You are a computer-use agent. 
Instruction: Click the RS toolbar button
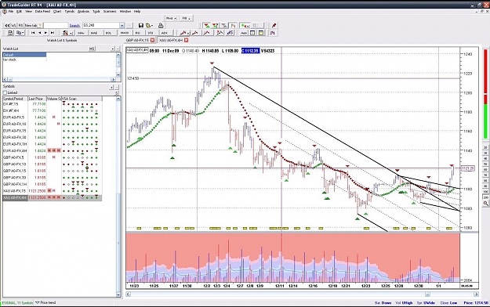(x=20, y=25)
